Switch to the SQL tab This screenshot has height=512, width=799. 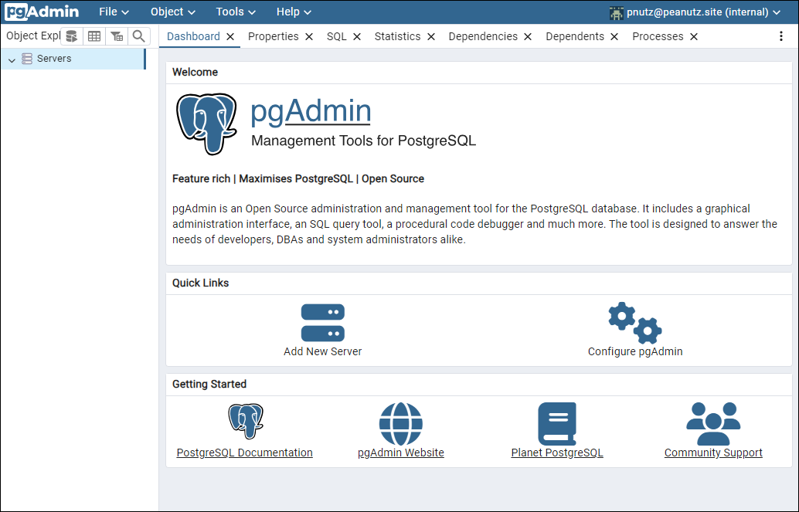[x=336, y=36]
